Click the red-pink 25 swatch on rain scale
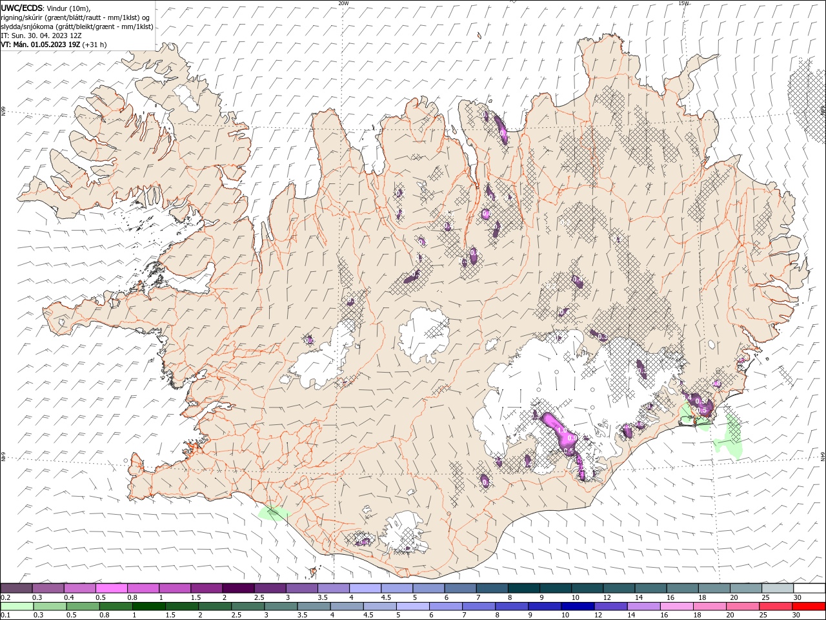The height and width of the screenshot is (620, 826). pyautogui.click(x=774, y=606)
